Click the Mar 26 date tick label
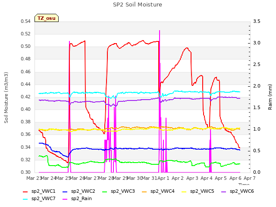Screen dimensions: 276x207 [77, 178]
